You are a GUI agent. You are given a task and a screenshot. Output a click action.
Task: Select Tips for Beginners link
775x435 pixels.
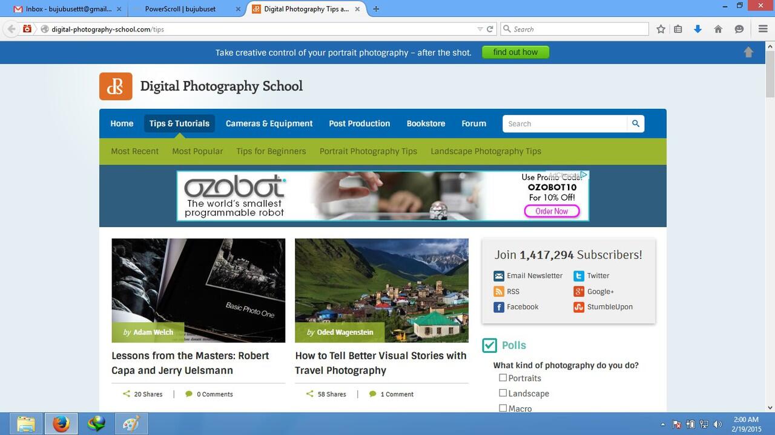[x=271, y=151]
